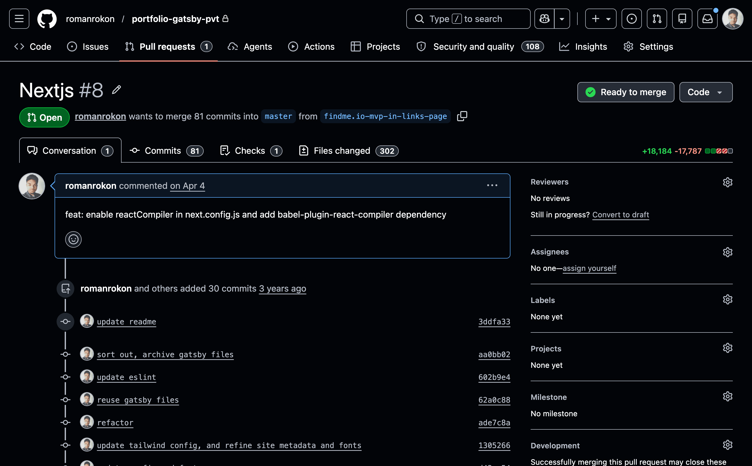The height and width of the screenshot is (466, 752).
Task: Copy the head branch name icon
Action: tap(462, 116)
